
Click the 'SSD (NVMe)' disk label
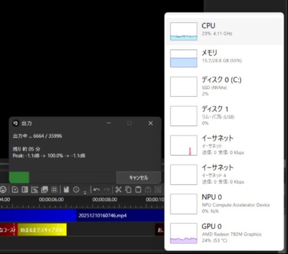214,88
